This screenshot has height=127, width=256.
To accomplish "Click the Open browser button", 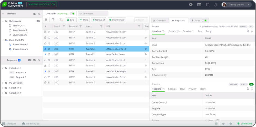I will 117,20.
